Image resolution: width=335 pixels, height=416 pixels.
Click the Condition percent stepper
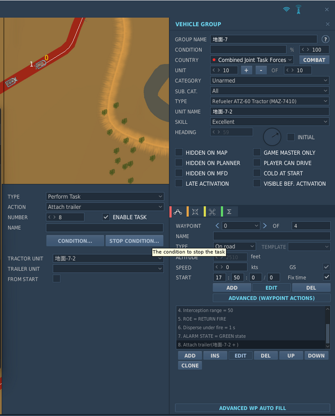point(315,49)
